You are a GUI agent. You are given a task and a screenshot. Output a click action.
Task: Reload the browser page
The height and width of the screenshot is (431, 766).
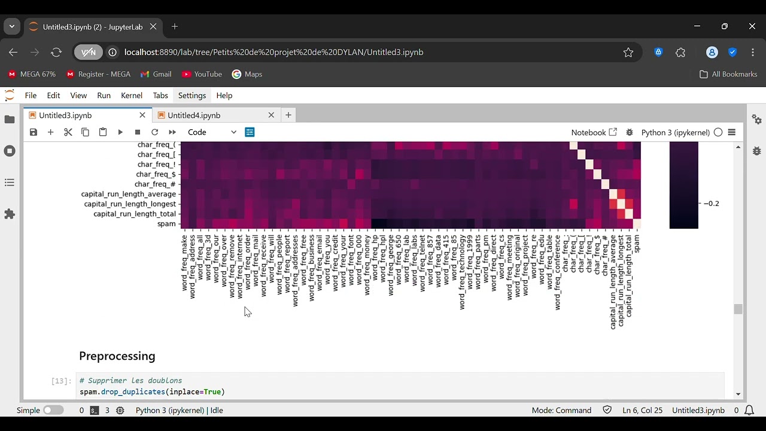[56, 53]
